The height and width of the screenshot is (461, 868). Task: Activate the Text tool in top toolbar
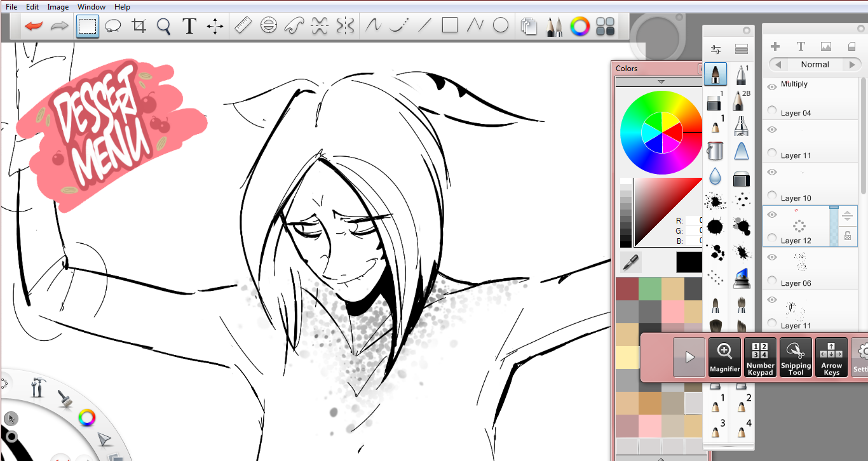[189, 26]
